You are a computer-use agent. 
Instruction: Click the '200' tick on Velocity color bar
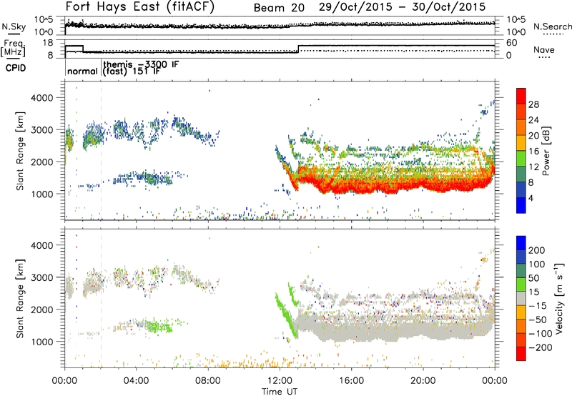(537, 250)
